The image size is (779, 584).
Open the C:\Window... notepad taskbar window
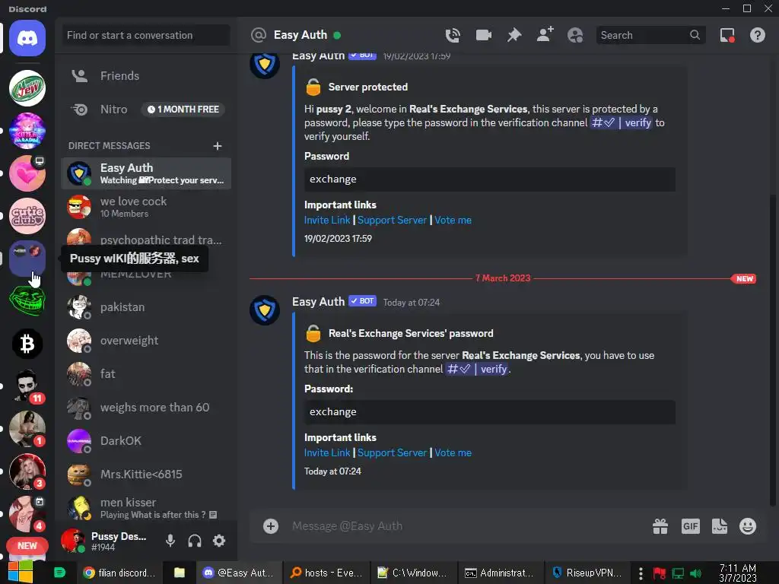point(414,573)
